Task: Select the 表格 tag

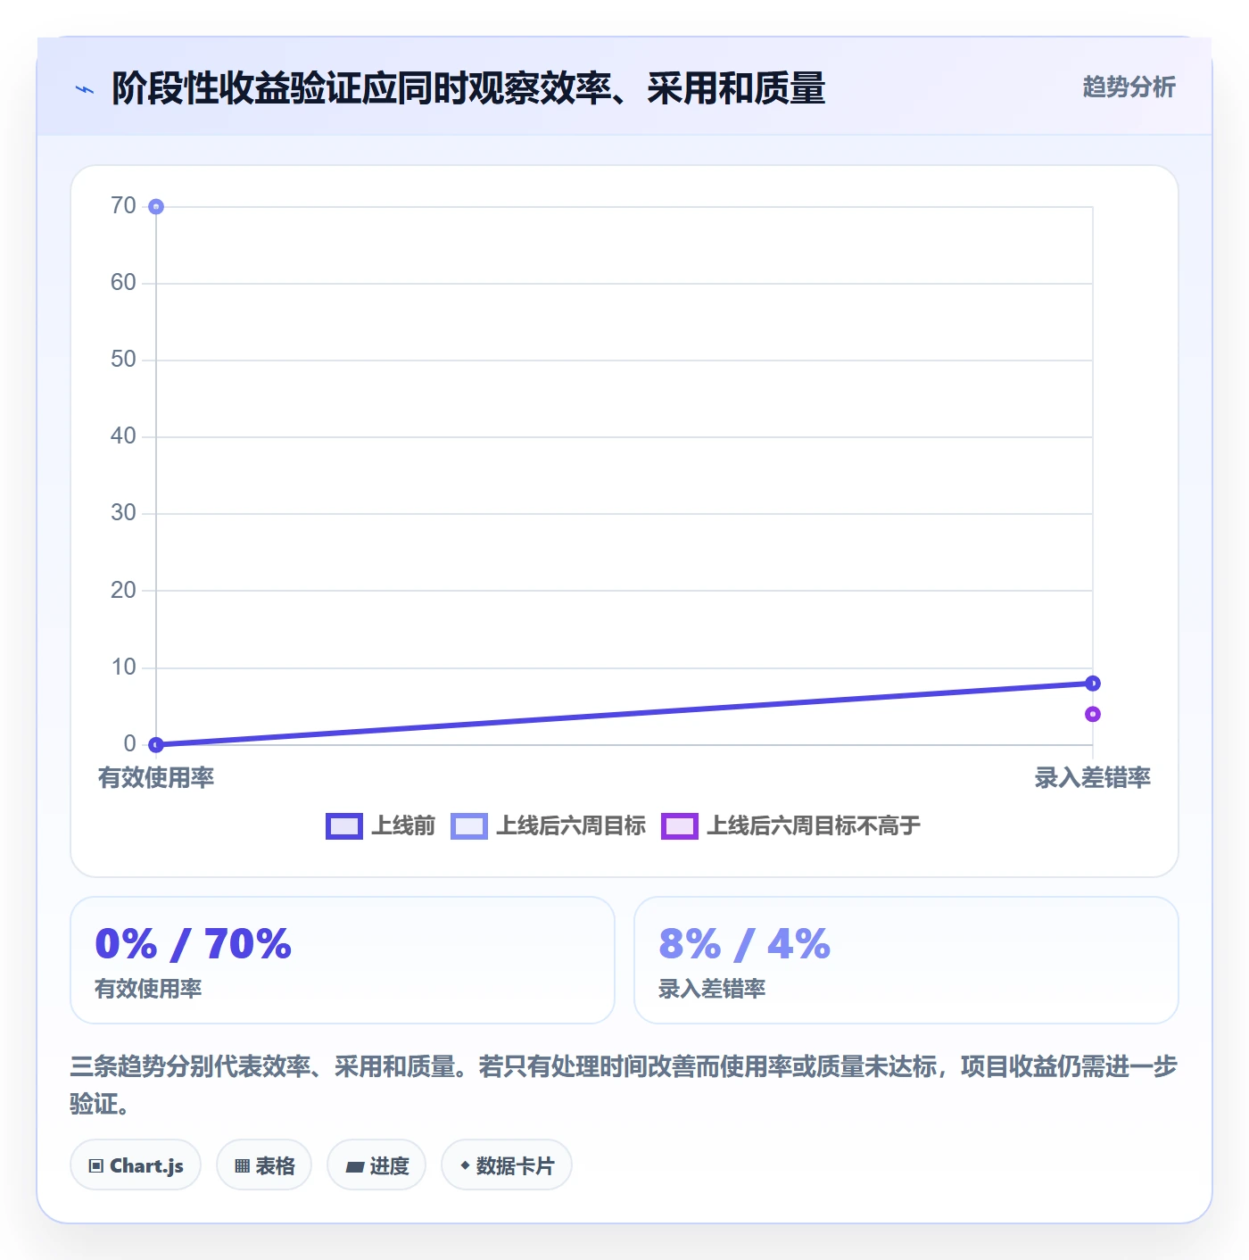Action: click(x=264, y=1165)
